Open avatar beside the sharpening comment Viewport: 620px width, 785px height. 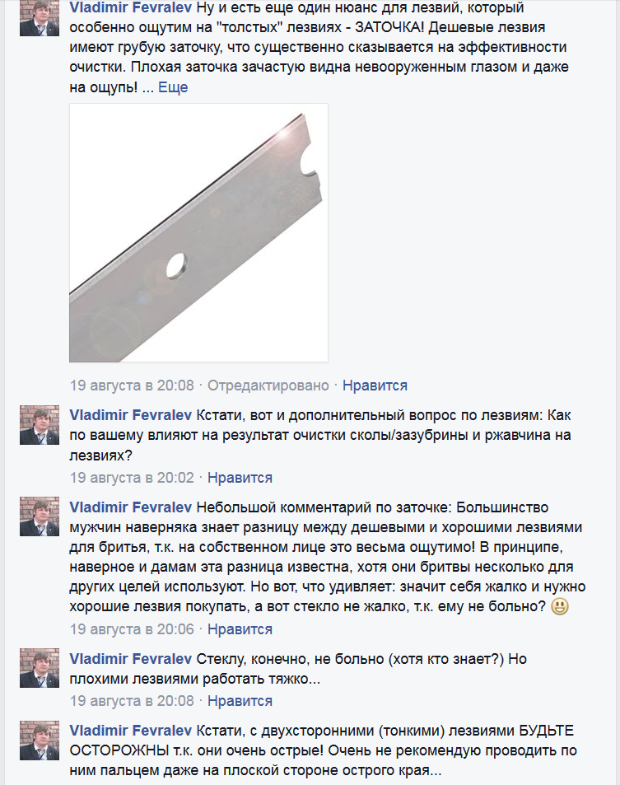click(x=40, y=516)
